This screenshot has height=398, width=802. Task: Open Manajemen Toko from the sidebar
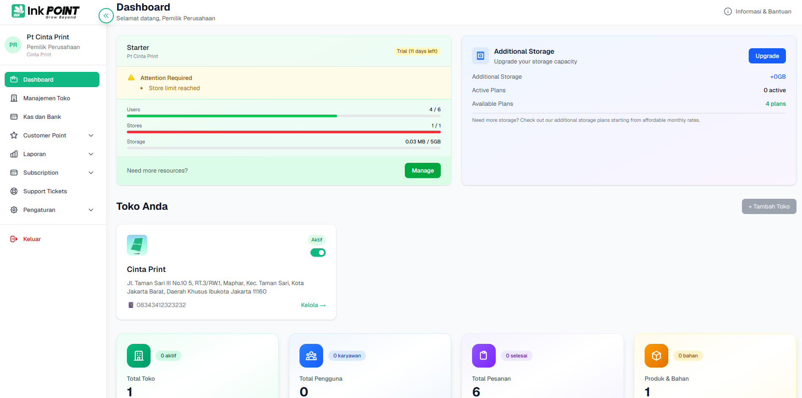[x=47, y=98]
